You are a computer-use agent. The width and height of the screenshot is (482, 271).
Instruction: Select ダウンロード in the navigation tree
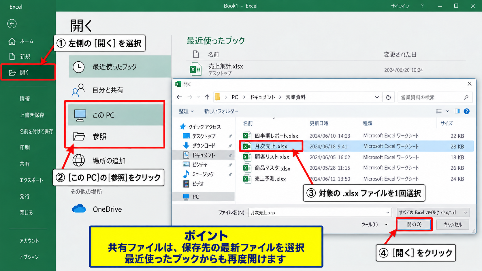[x=204, y=145]
